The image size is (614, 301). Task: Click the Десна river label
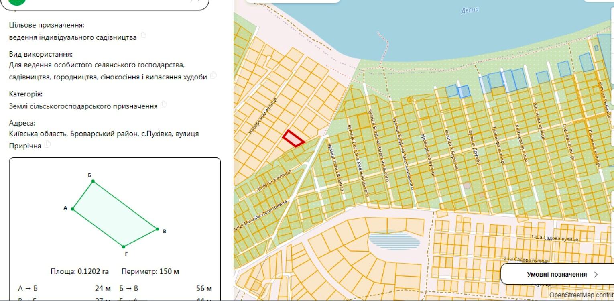[x=470, y=10]
